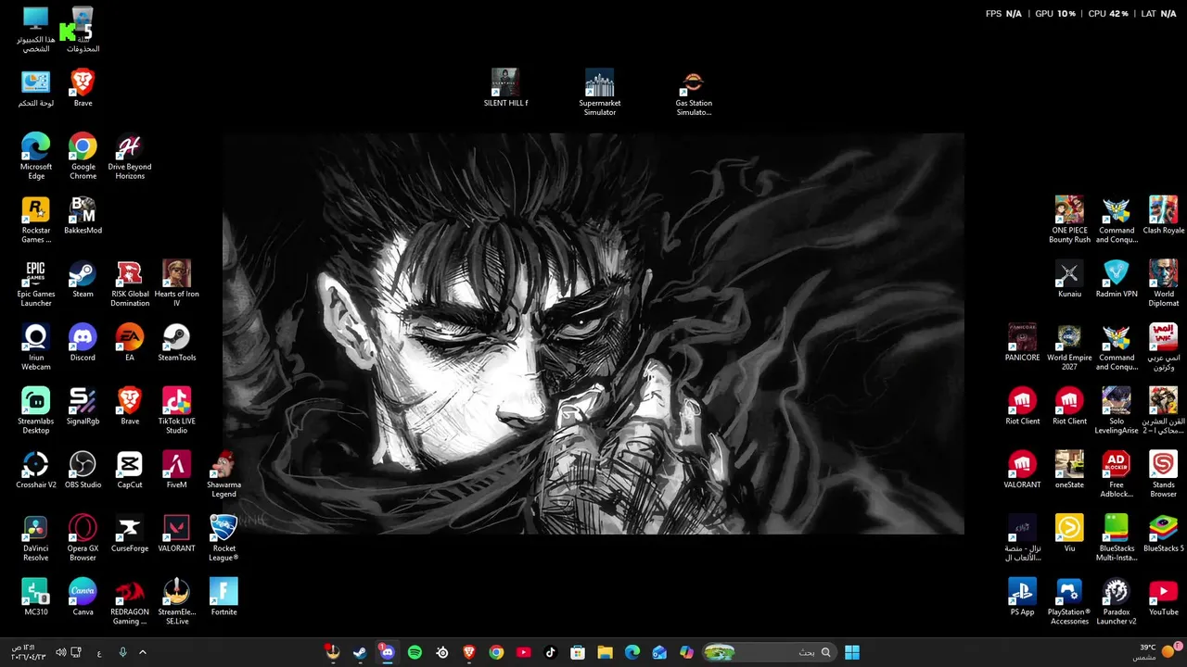Select the oneState desktop shortcut
Viewport: 1187px width, 667px height.
coord(1069,470)
